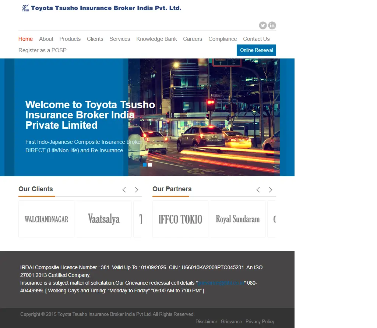Screen dimensions: 377x328
Task: Select the Vaatsalya client card
Action: 104,219
